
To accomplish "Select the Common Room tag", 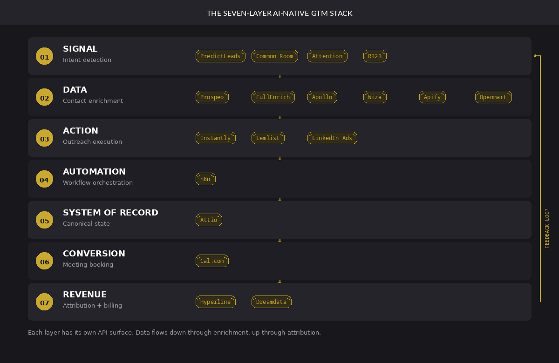I will [275, 56].
